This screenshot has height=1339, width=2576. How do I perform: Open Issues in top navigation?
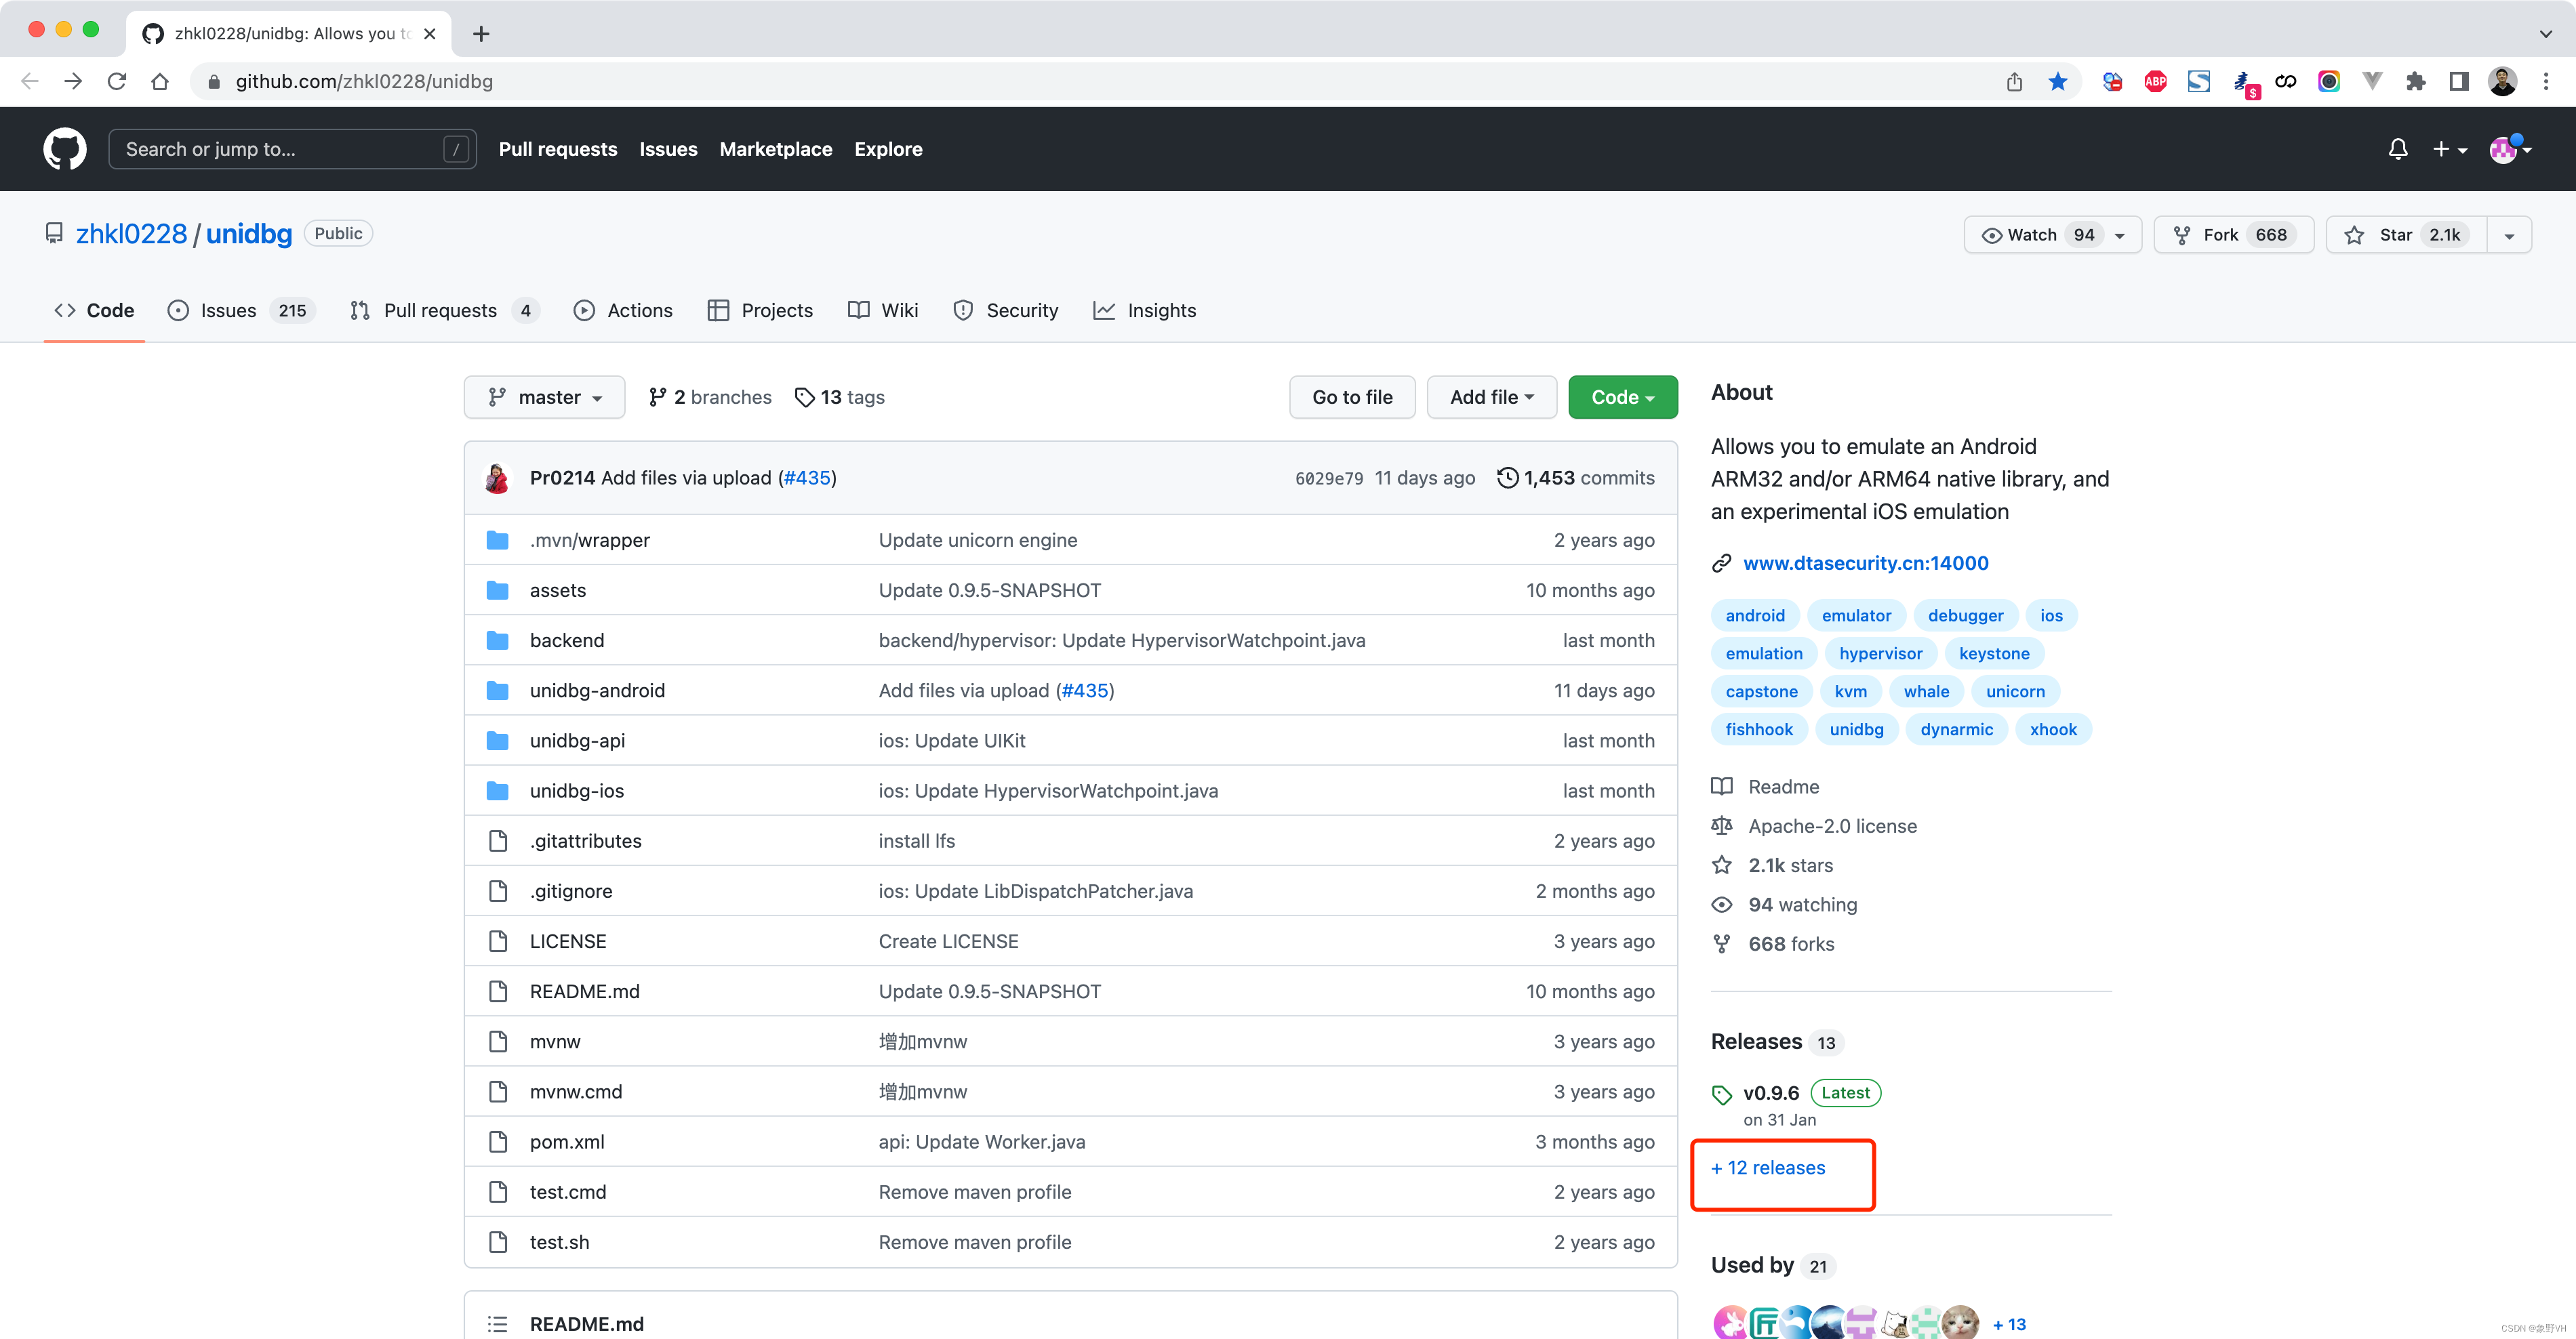(668, 149)
